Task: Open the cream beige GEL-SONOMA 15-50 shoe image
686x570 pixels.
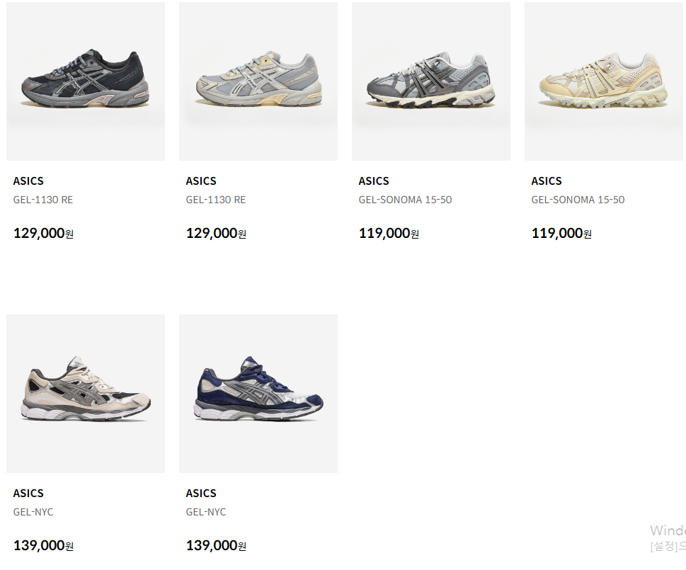Action: click(604, 81)
